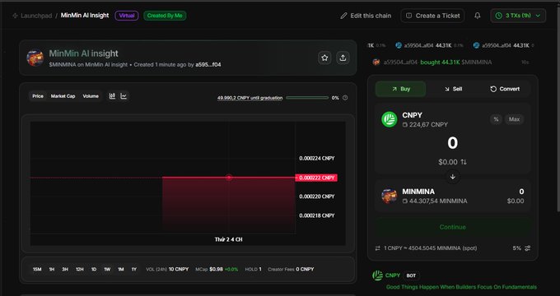
Task: Go to Launchpad breadcrumb link
Action: [36, 16]
